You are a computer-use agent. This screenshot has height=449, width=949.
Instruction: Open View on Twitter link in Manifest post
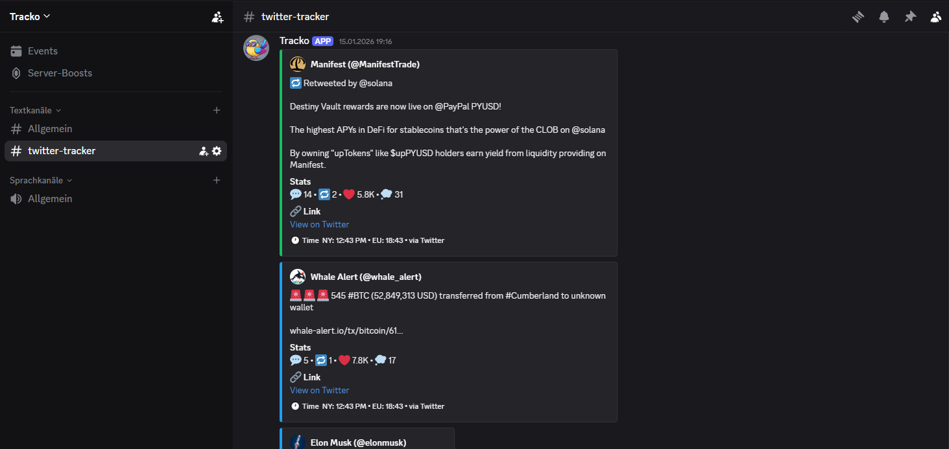[x=319, y=224]
